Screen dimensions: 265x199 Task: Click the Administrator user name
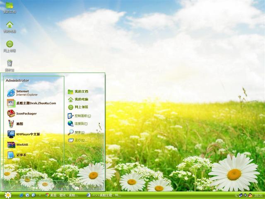pos(17,80)
